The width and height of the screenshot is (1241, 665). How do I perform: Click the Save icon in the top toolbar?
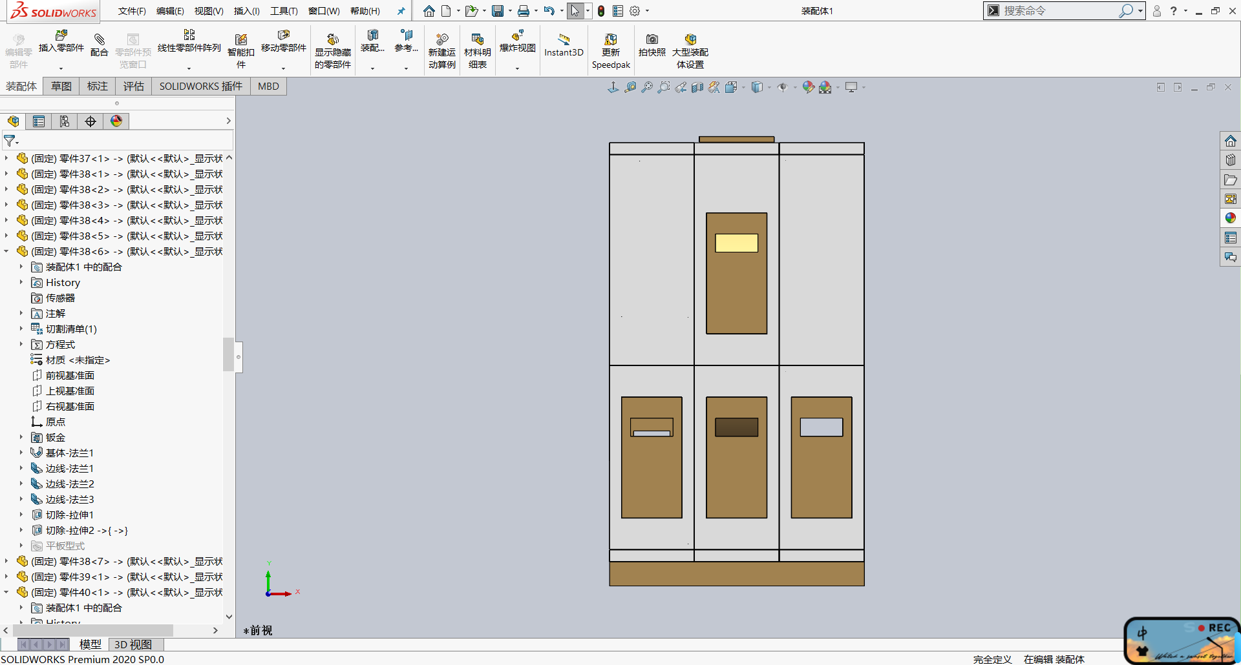tap(497, 11)
